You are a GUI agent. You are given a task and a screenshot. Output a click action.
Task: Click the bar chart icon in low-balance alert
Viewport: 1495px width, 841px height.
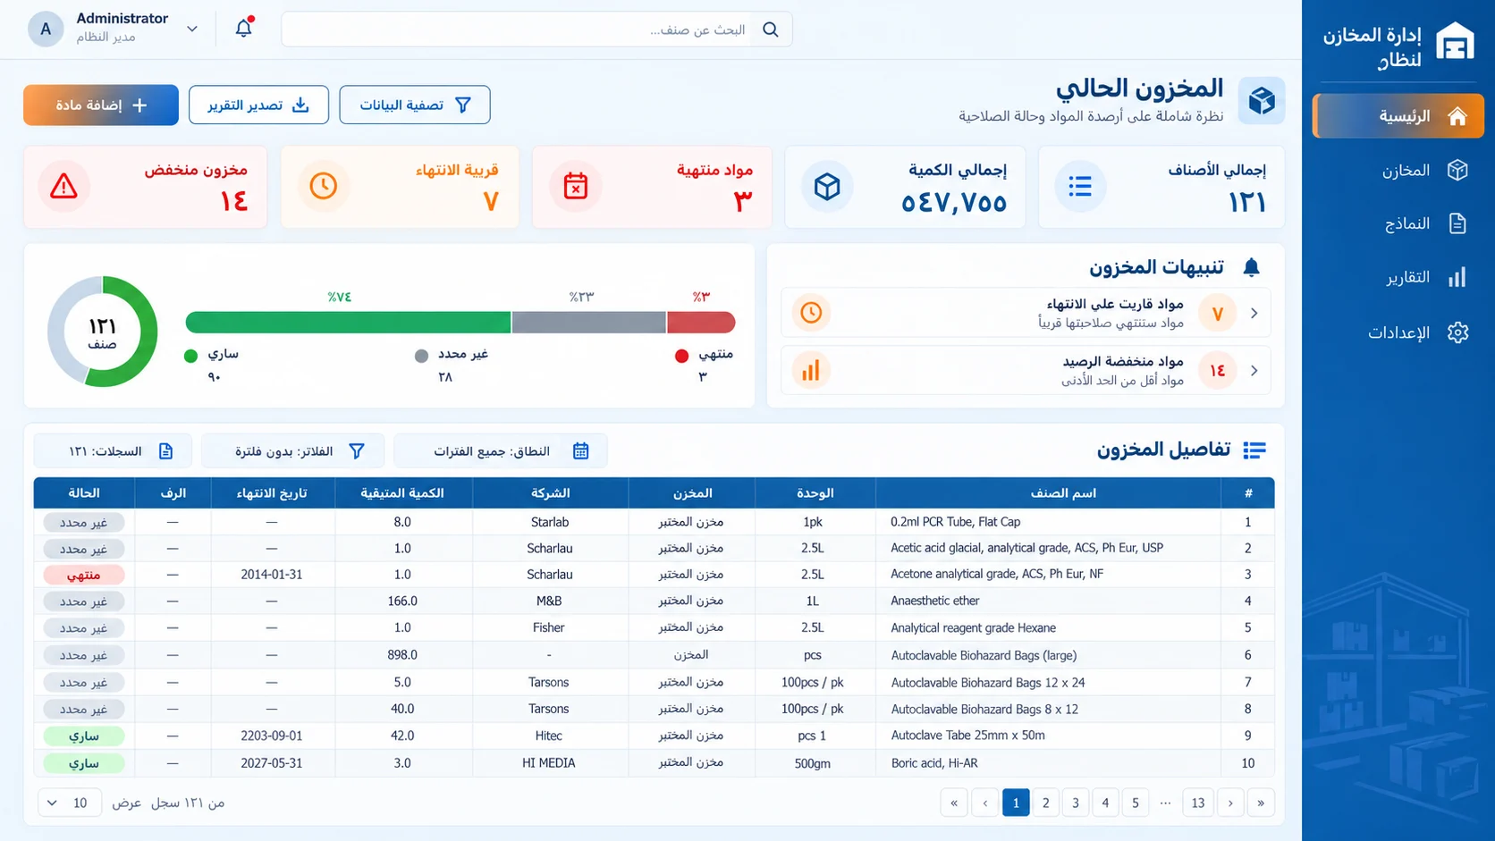point(811,370)
